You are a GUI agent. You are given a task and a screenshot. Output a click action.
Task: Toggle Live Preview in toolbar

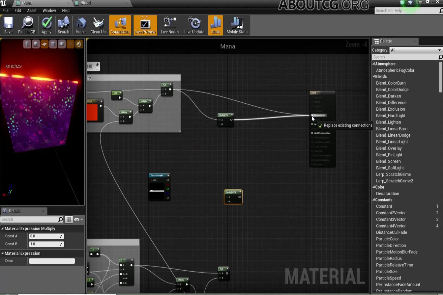tap(145, 25)
